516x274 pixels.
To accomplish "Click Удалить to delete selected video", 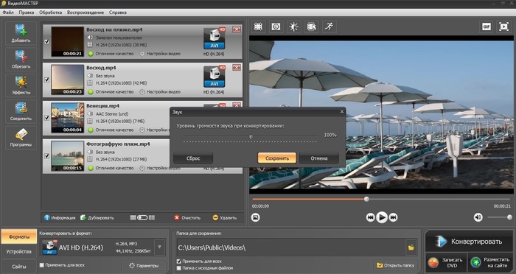I will point(224,218).
